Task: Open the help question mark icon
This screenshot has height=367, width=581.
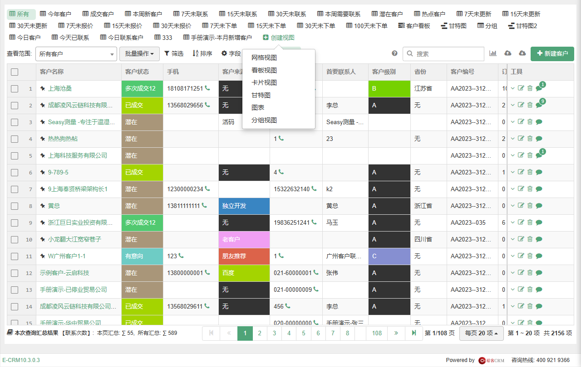Action: tap(394, 53)
